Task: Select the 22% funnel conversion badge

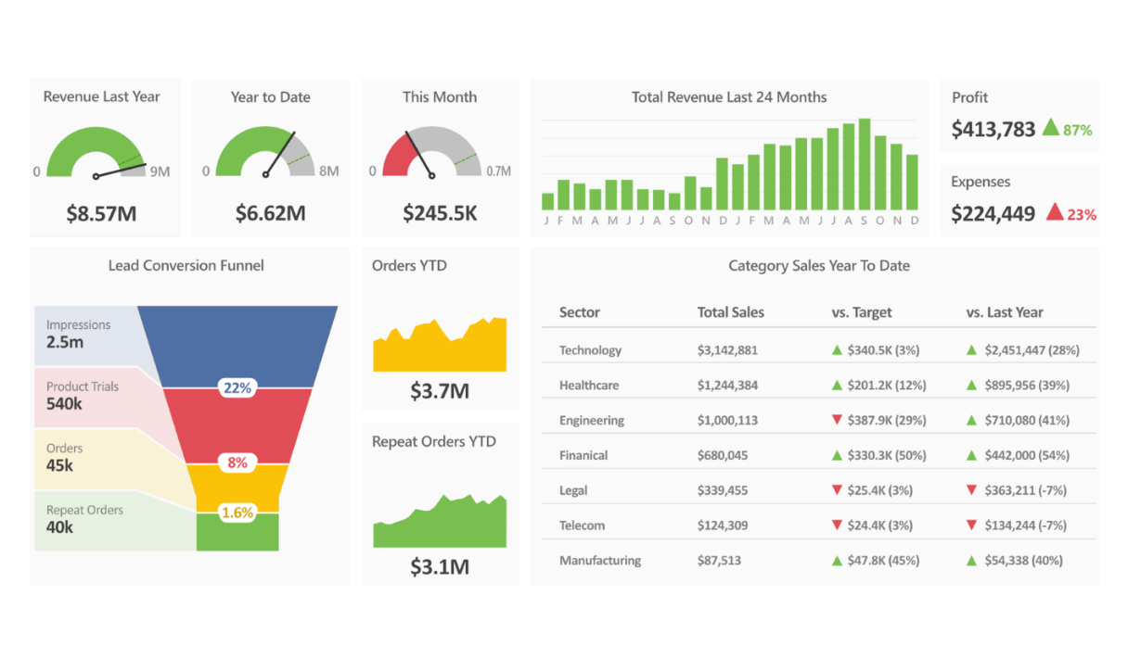Action: 237,388
